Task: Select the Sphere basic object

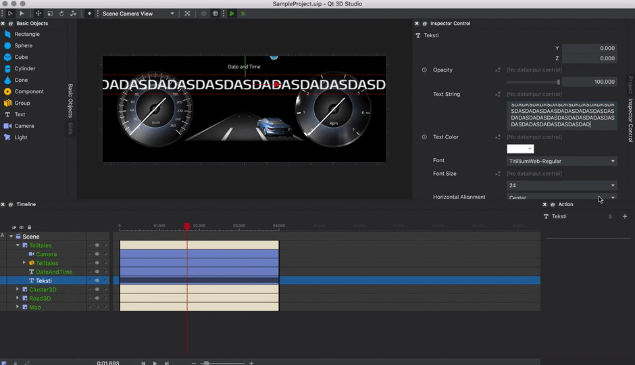Action: (23, 46)
